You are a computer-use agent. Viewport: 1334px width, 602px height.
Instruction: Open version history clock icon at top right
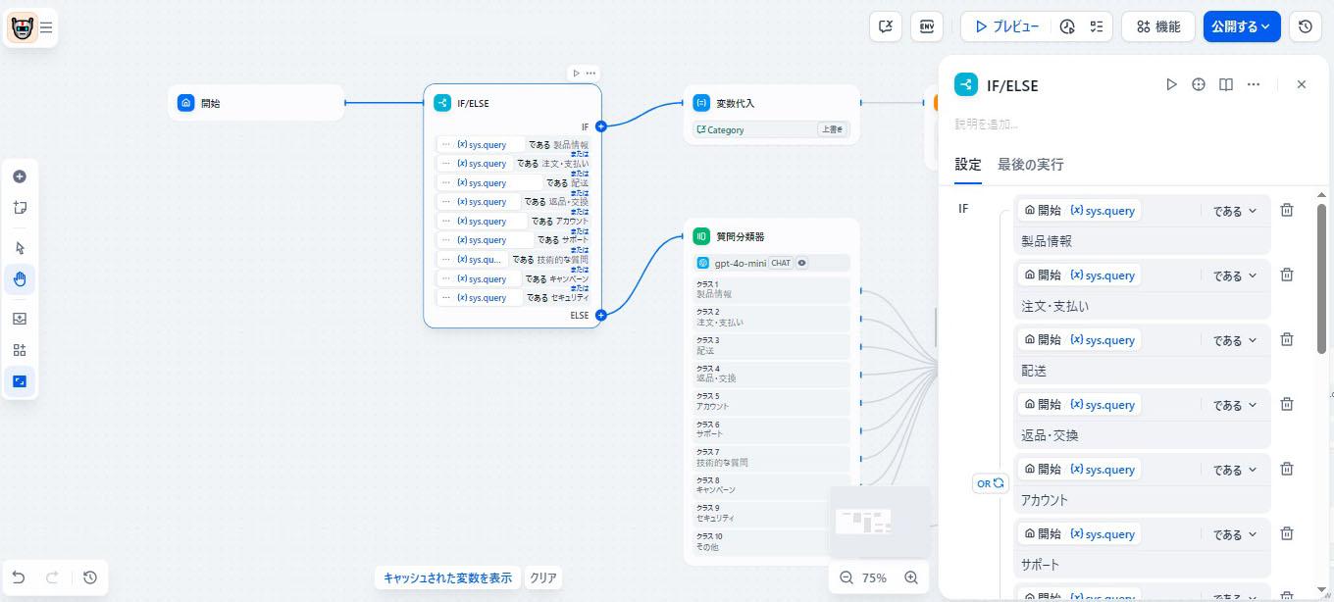coord(1305,26)
